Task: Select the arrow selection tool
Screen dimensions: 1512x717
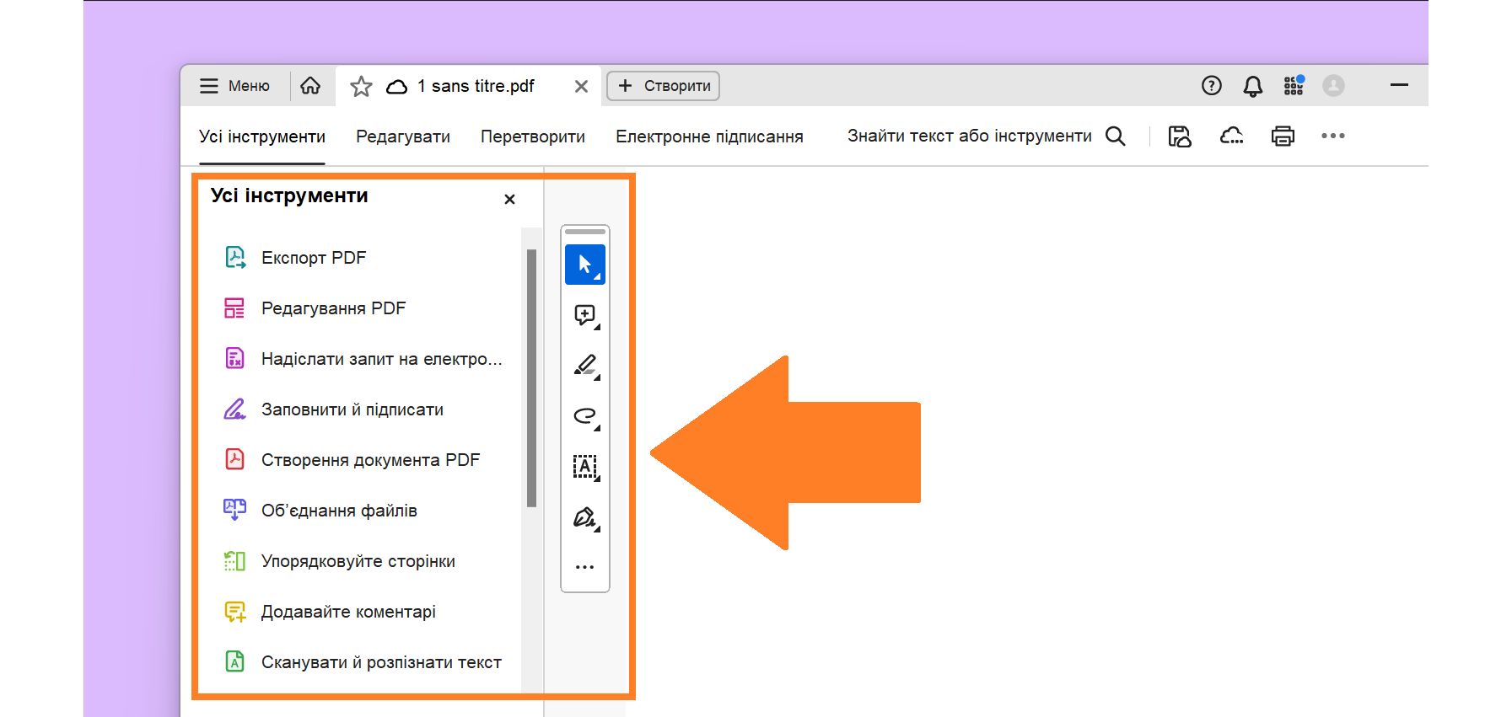Action: point(585,265)
